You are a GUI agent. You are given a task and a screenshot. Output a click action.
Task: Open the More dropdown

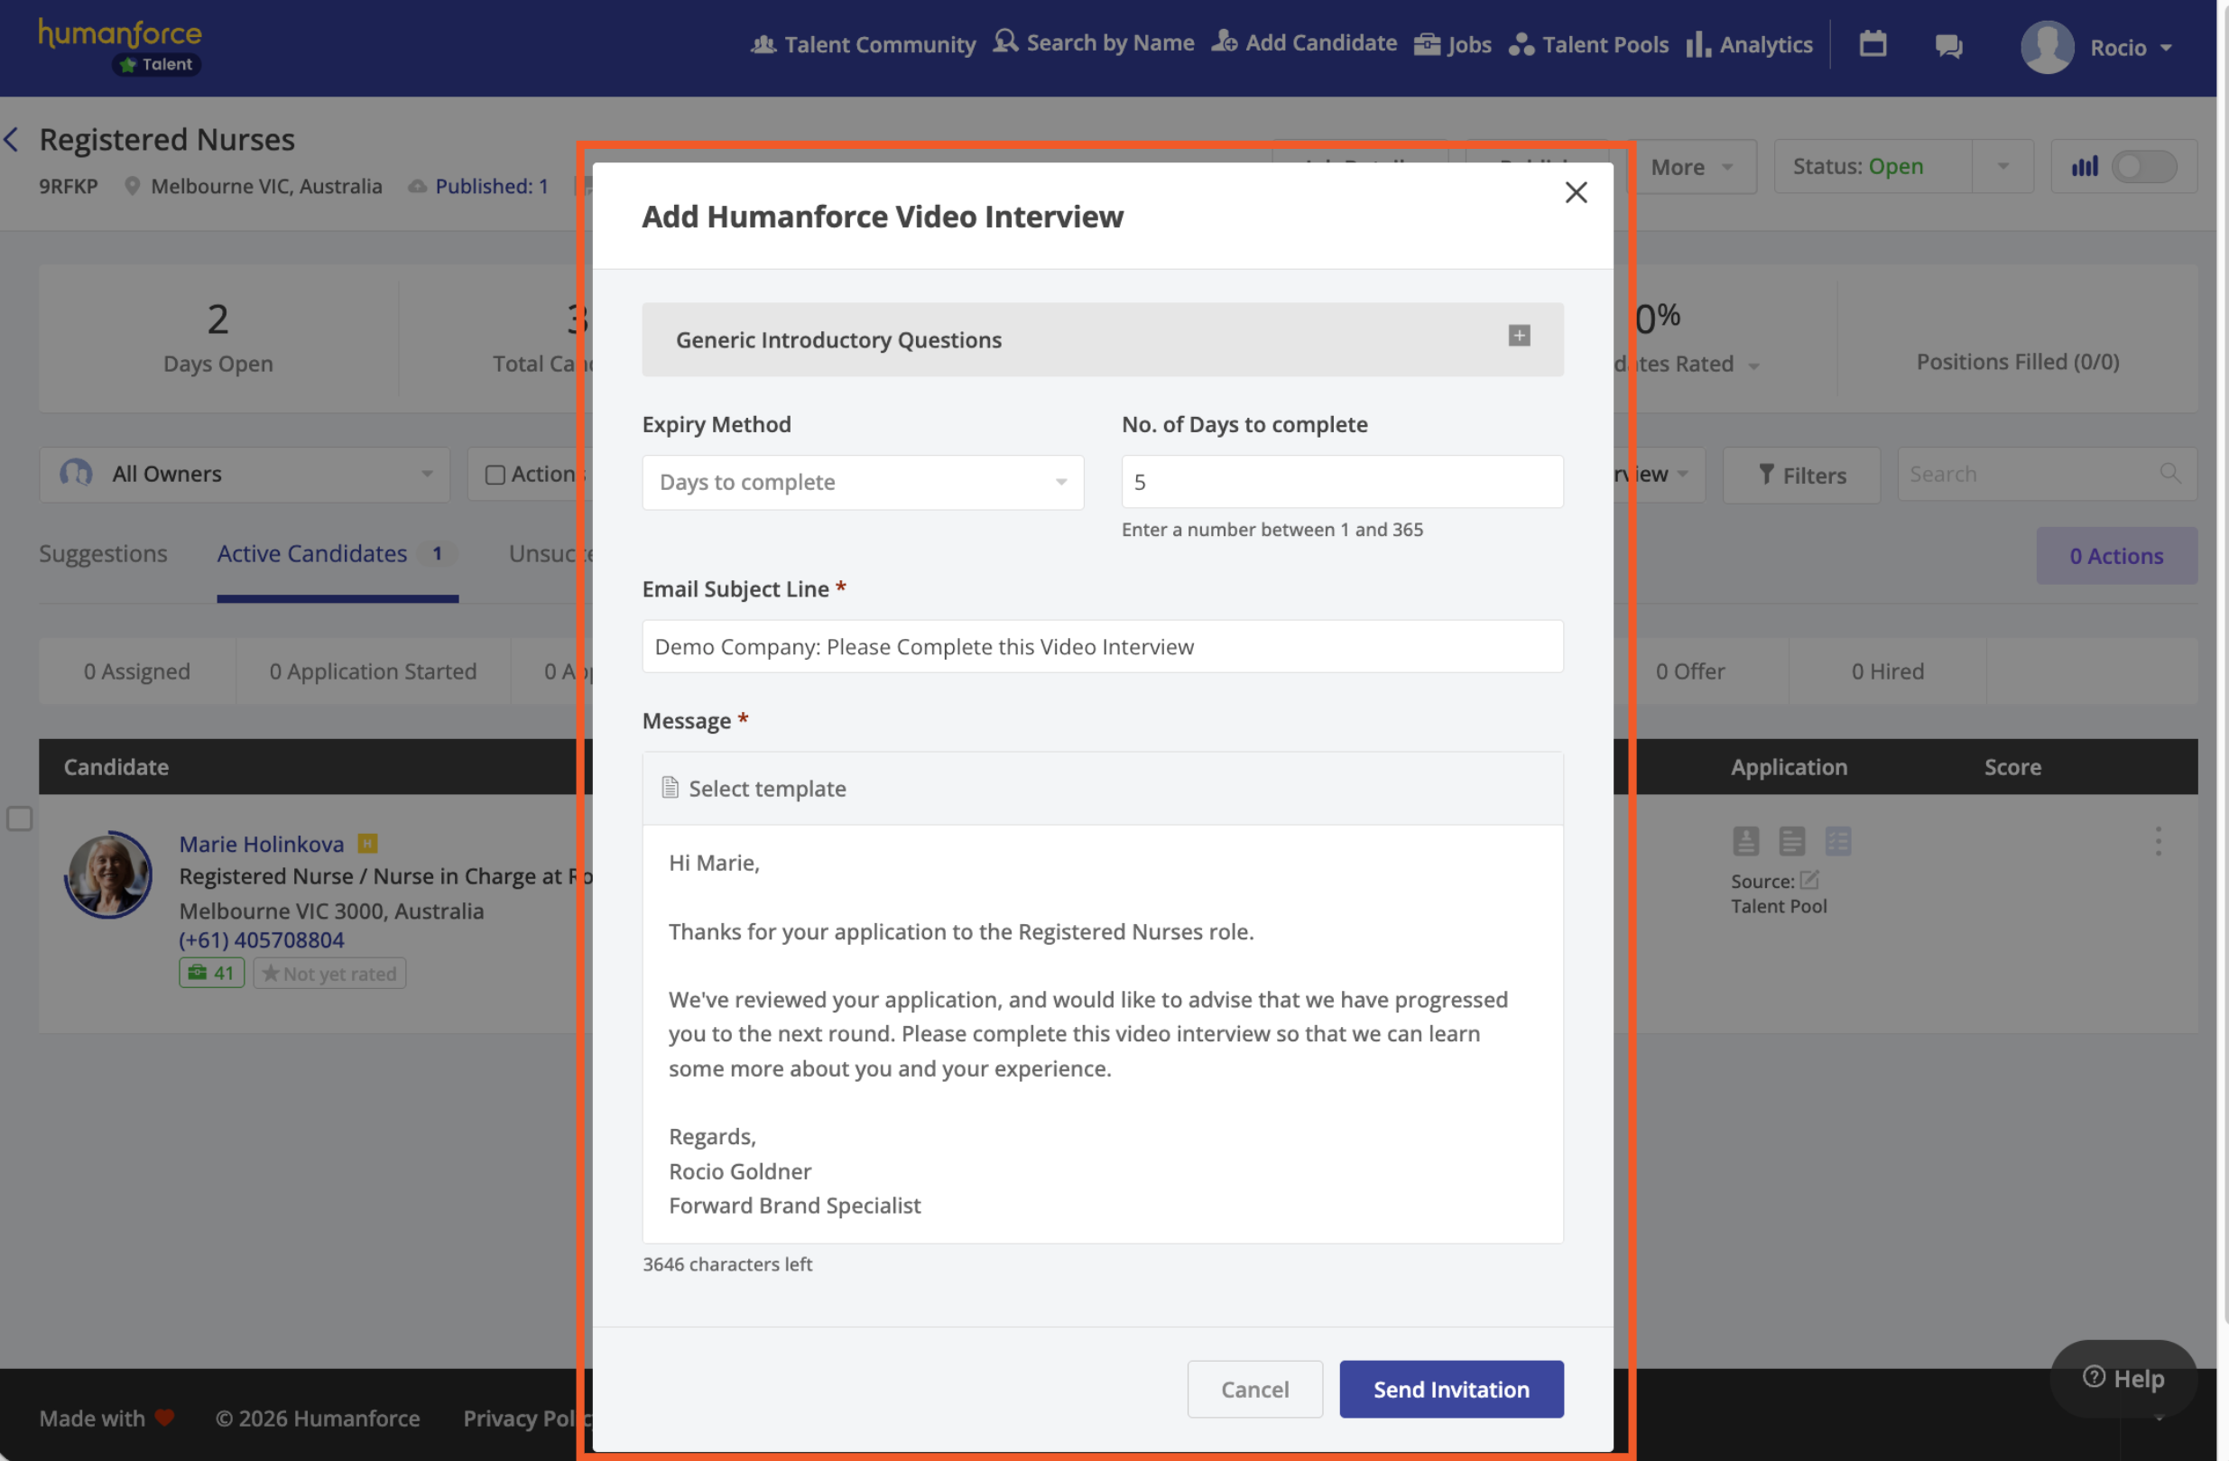pos(1691,167)
